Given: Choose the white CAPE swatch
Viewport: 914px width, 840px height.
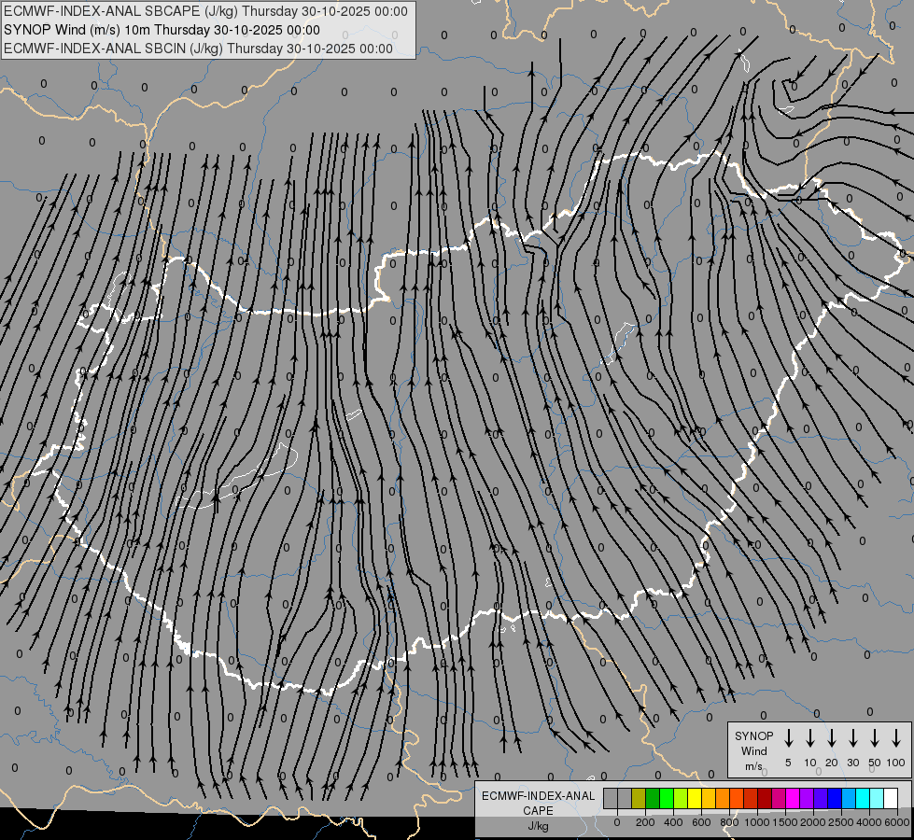Looking at the screenshot, I should [x=891, y=798].
